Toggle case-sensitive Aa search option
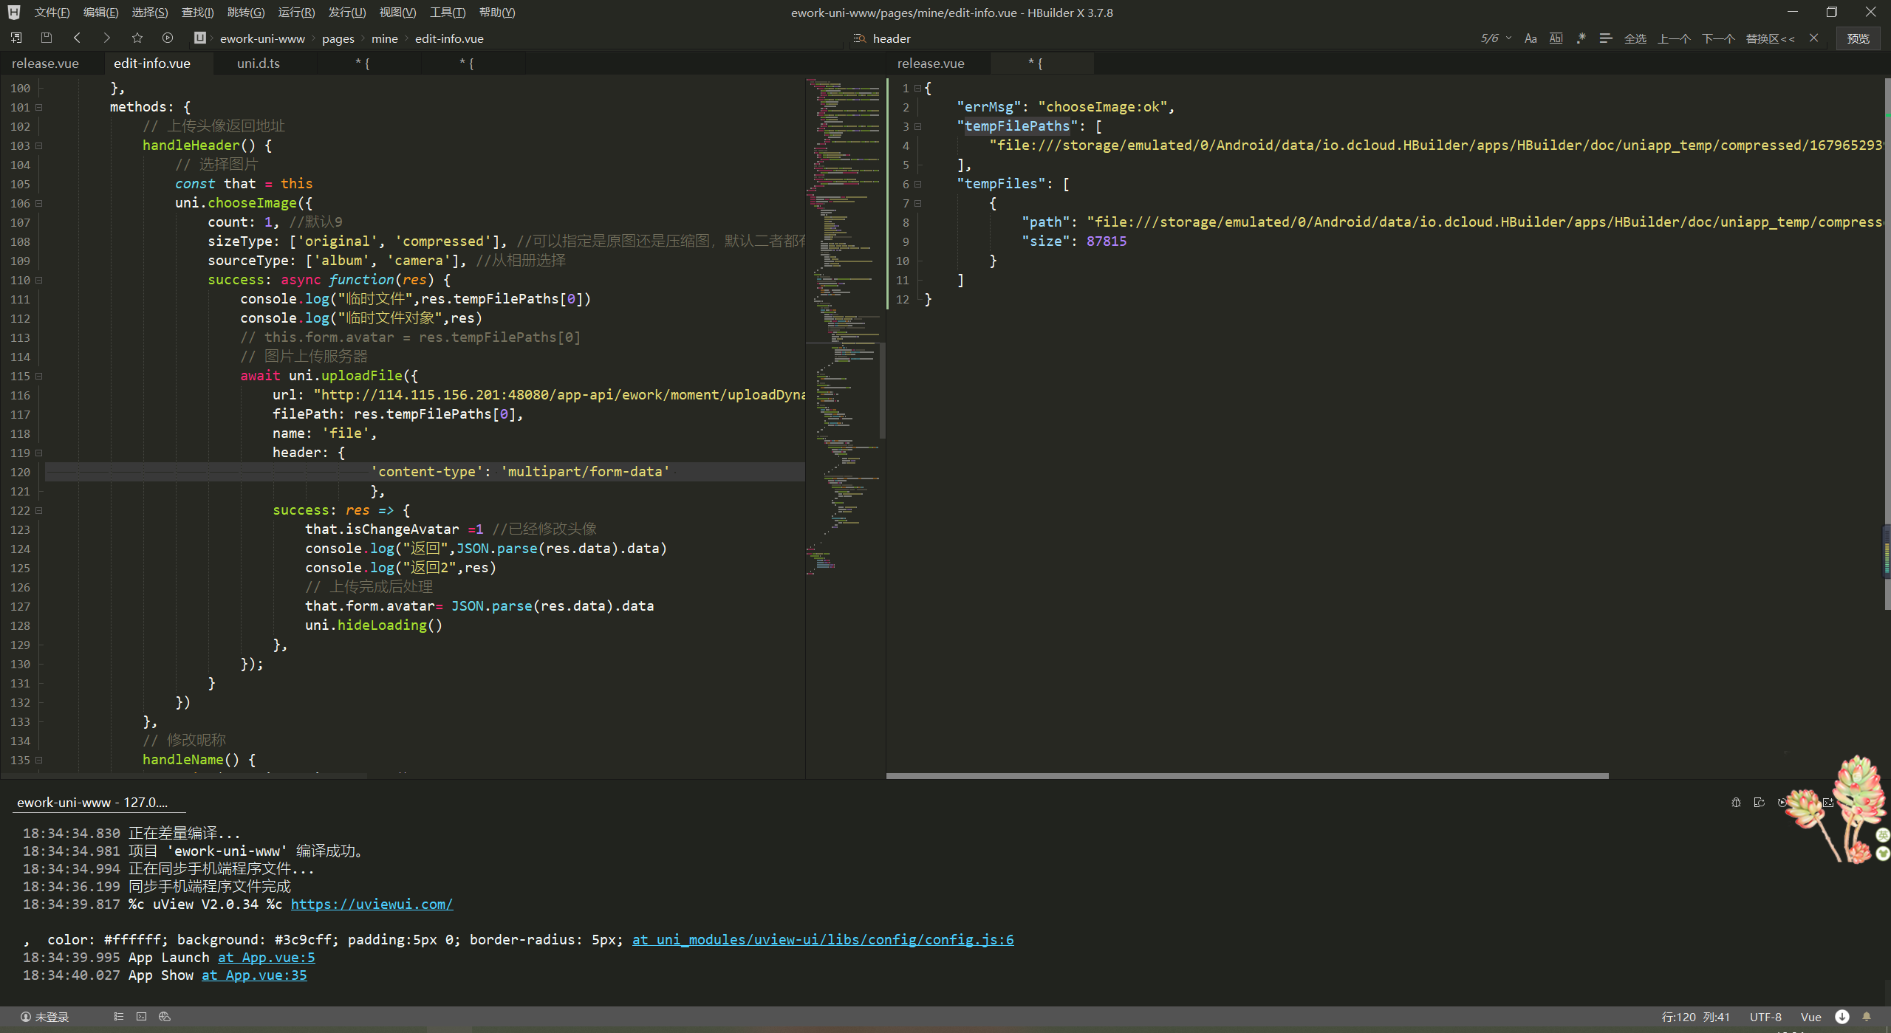Image resolution: width=1891 pixels, height=1033 pixels. point(1531,38)
